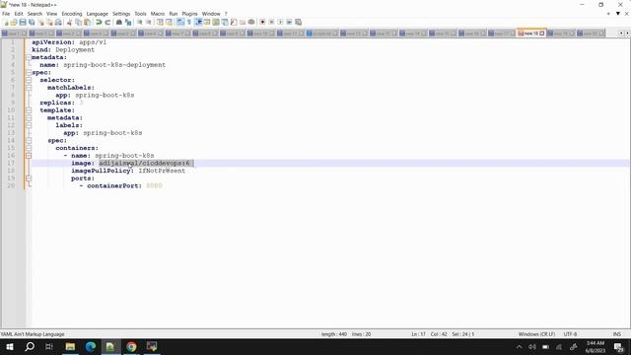Open the Encoding menu
The height and width of the screenshot is (355, 631).
72,14
